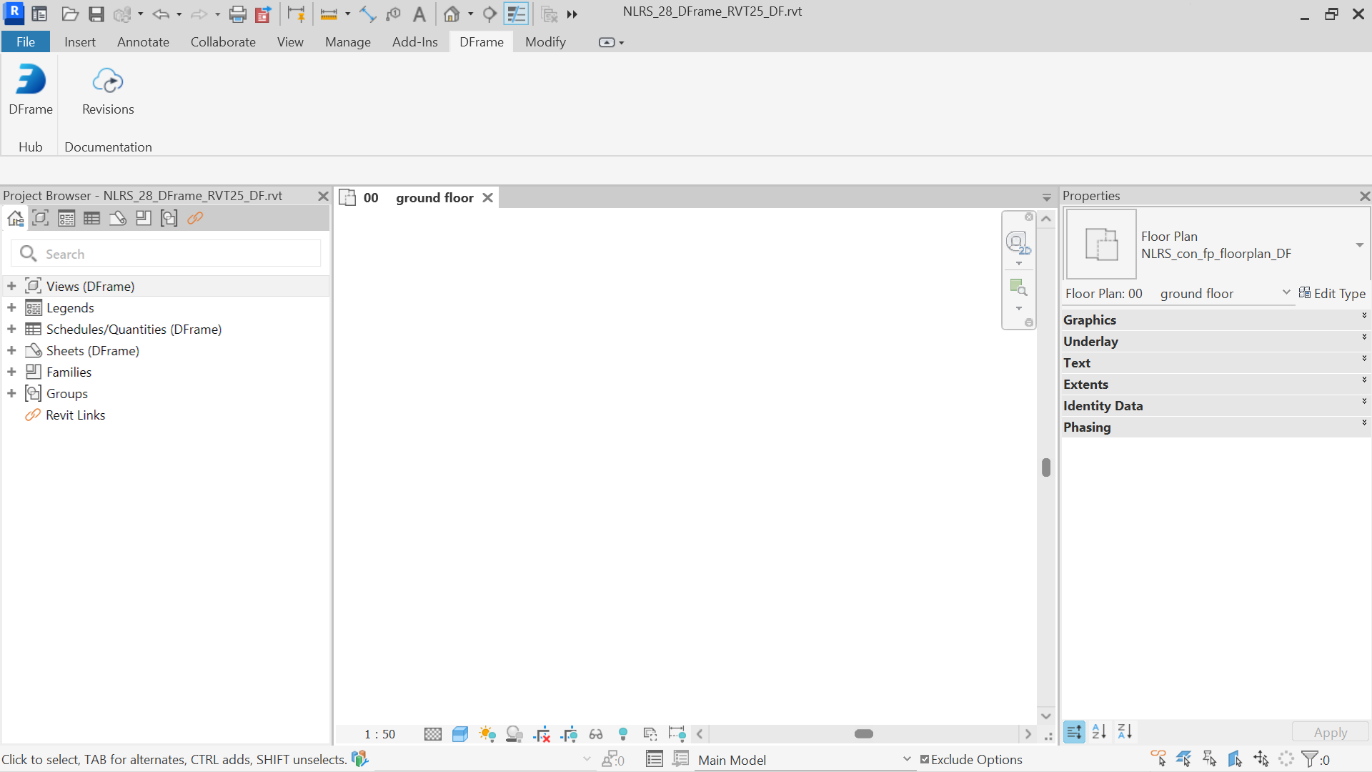Viewport: 1372px width, 772px height.
Task: Click the Revit Links filter icon in browser toolbar
Action: [x=195, y=218]
